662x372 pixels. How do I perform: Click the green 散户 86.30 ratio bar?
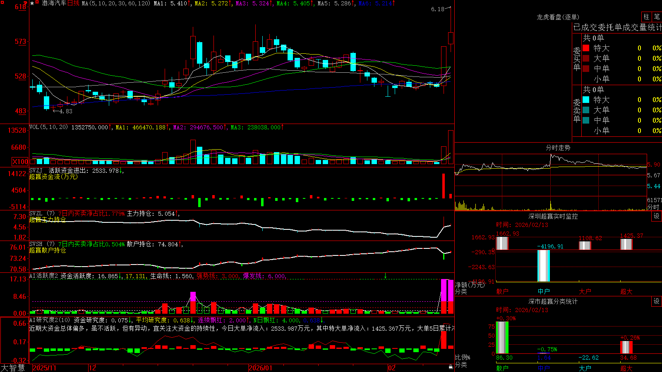[502, 338]
